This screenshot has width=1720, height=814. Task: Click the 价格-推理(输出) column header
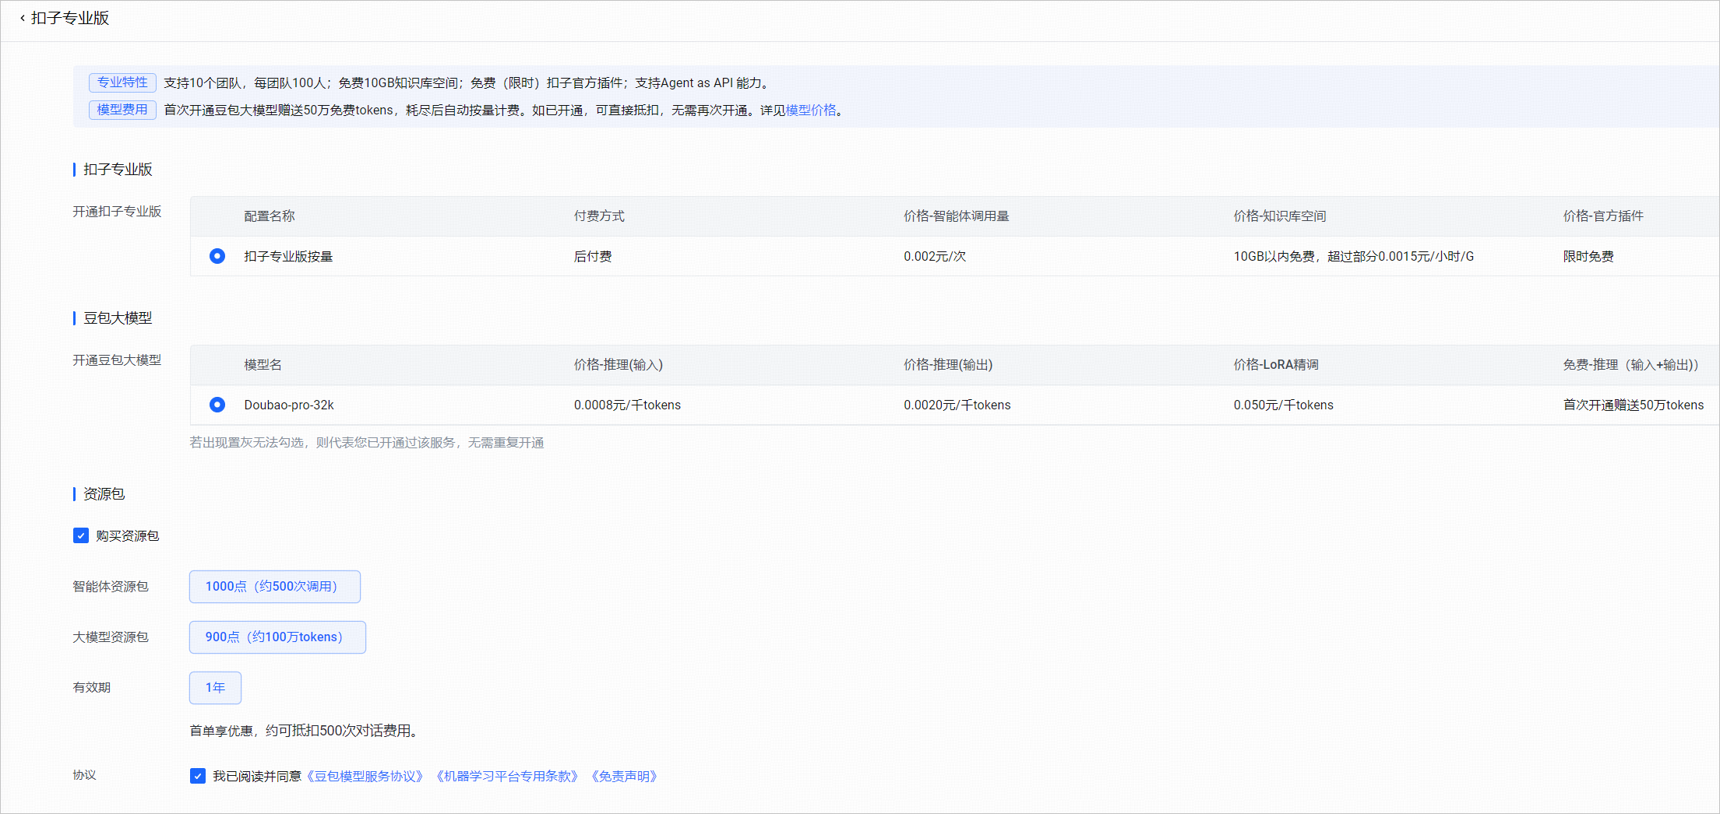pos(948,365)
